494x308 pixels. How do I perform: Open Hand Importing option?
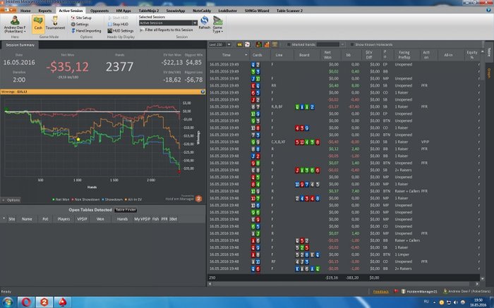(x=88, y=31)
